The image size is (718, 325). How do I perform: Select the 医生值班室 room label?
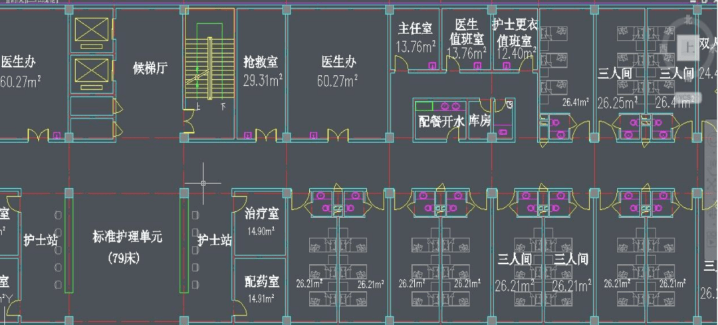(x=467, y=31)
